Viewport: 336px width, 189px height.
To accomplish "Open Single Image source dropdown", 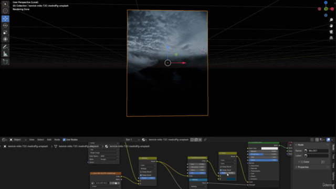I will [104, 153].
